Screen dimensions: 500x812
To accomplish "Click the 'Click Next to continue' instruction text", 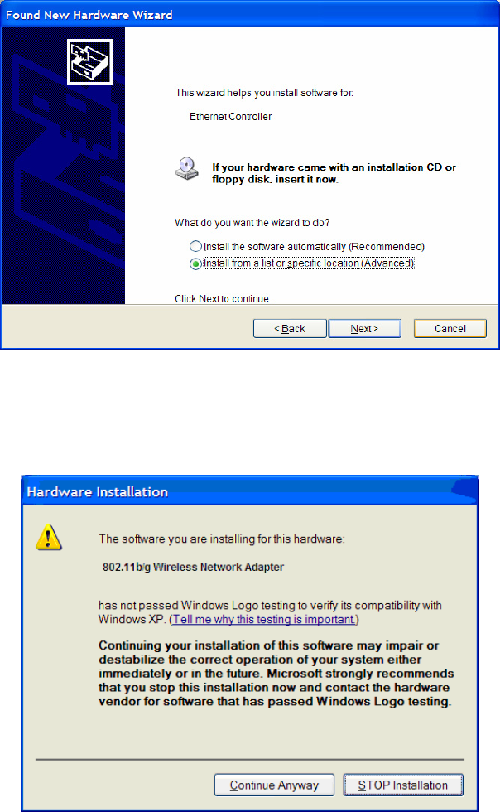I will [x=223, y=299].
